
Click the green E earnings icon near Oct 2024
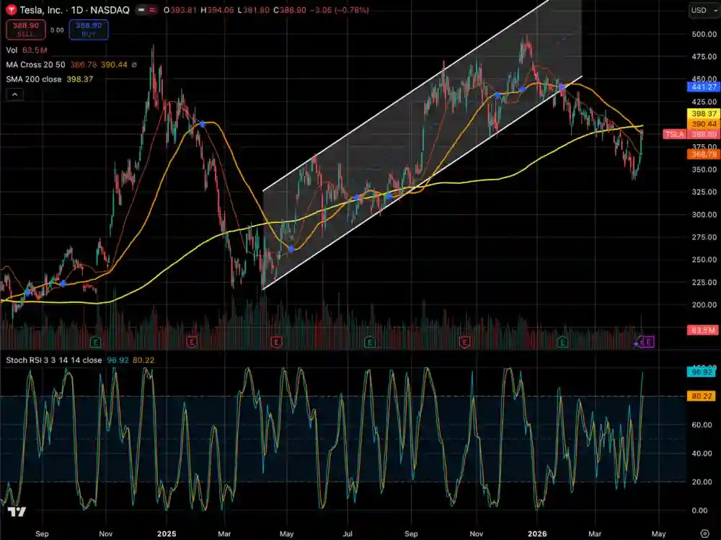(95, 341)
